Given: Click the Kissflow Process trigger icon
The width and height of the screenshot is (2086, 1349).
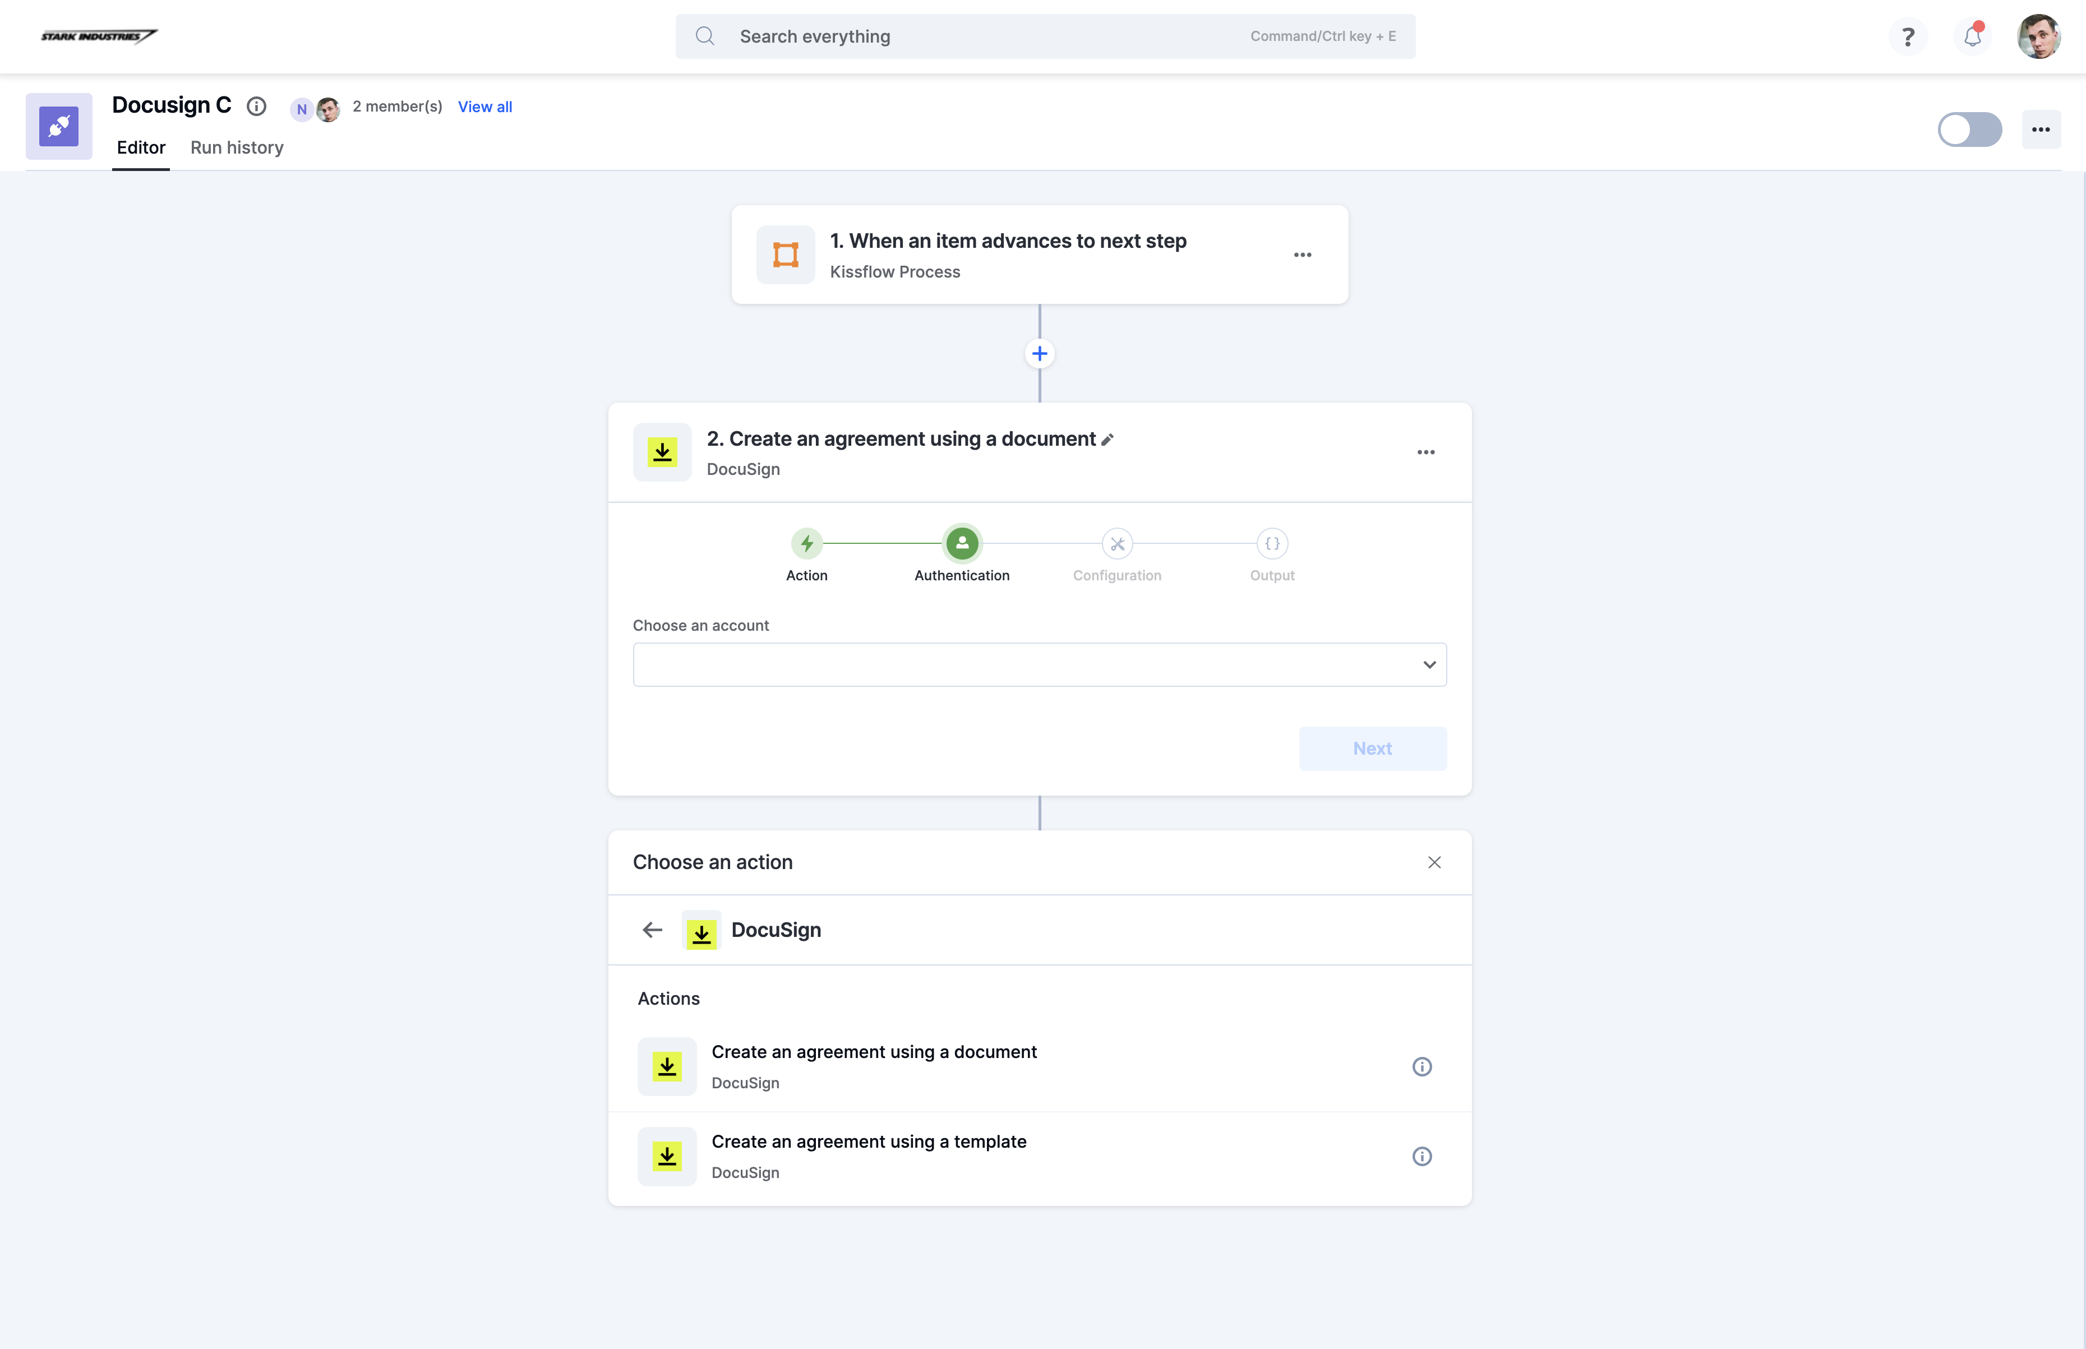Looking at the screenshot, I should pos(784,254).
